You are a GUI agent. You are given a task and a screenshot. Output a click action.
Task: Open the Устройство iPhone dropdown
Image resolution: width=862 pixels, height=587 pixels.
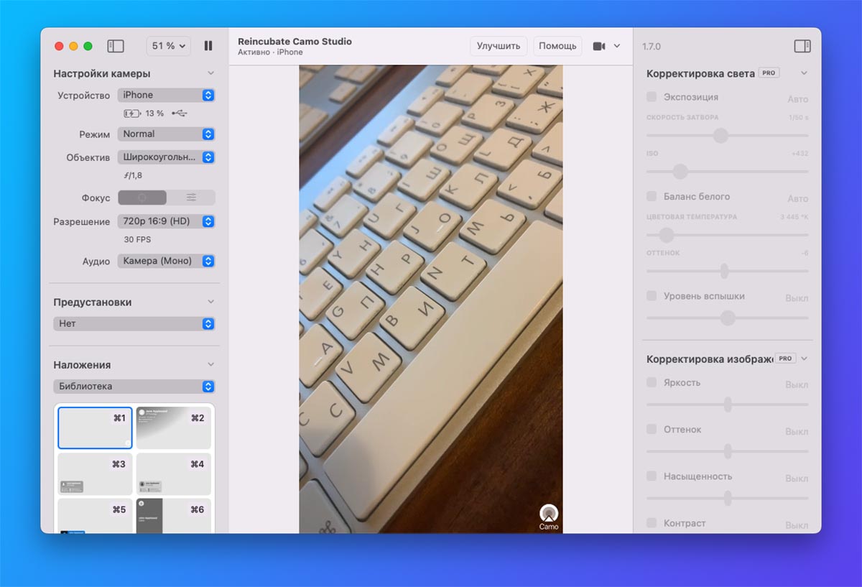tap(166, 95)
